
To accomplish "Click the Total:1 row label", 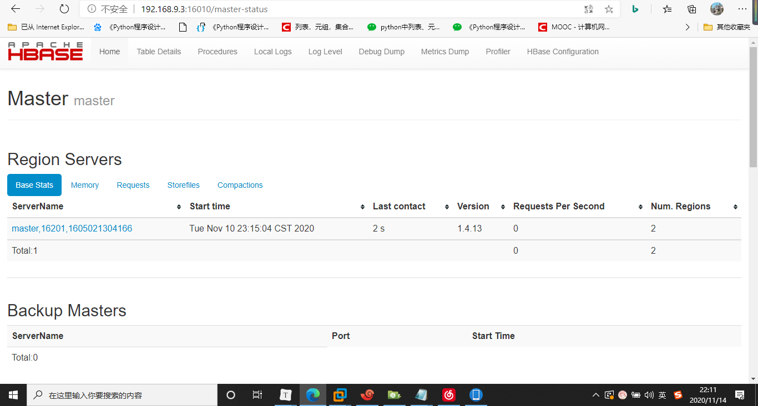I will pyautogui.click(x=25, y=250).
